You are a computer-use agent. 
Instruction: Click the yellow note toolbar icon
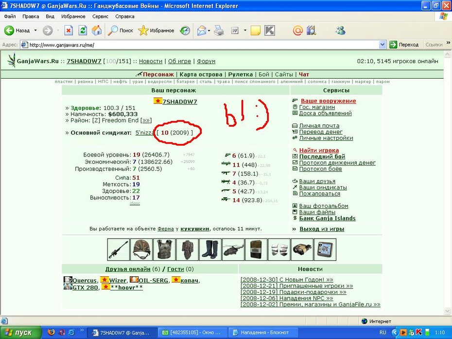(x=255, y=30)
